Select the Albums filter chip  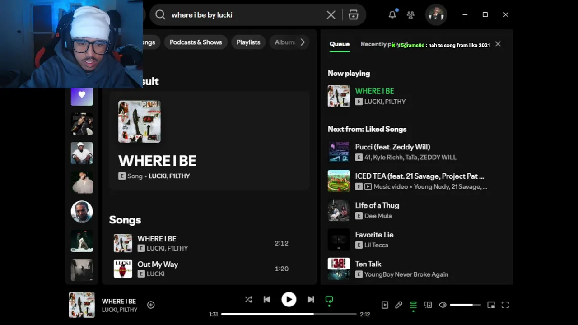pos(285,42)
